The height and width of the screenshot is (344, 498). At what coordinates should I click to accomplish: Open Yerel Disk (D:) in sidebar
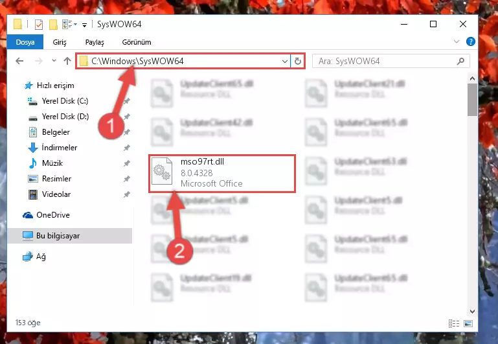click(65, 117)
